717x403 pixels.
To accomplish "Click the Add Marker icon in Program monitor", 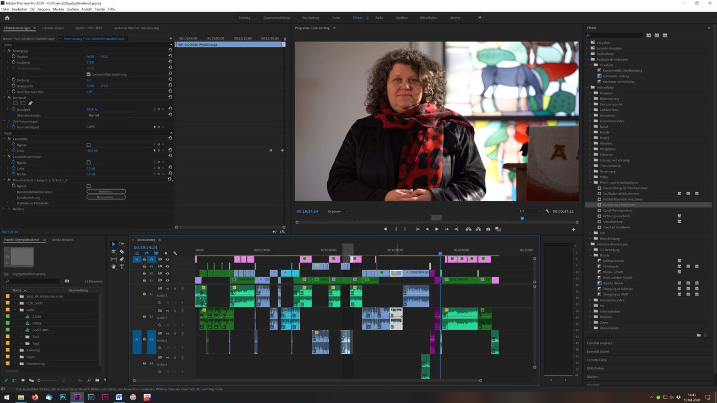I will [x=386, y=229].
